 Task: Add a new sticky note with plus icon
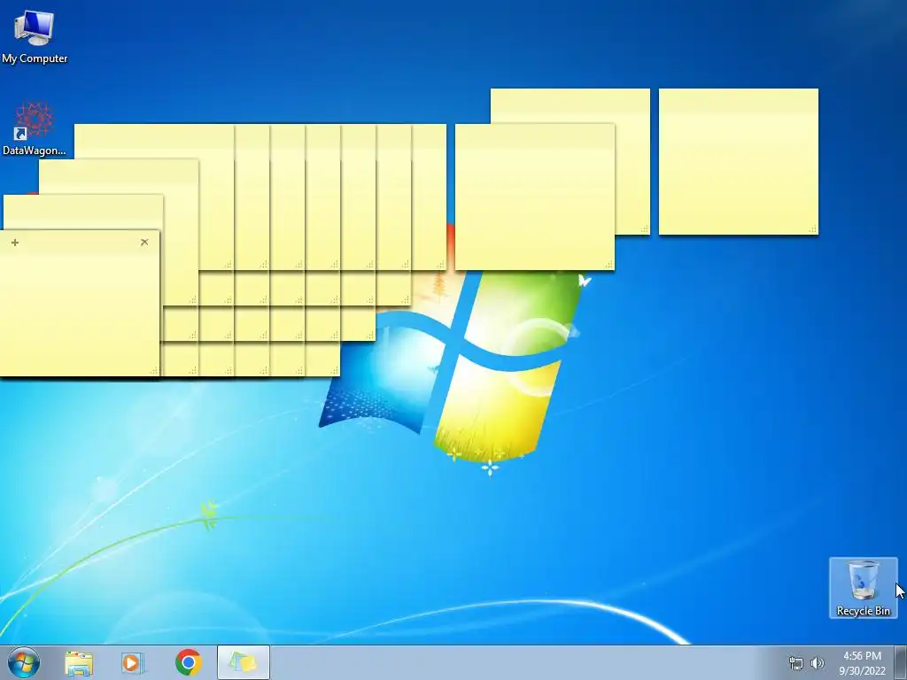(x=15, y=243)
